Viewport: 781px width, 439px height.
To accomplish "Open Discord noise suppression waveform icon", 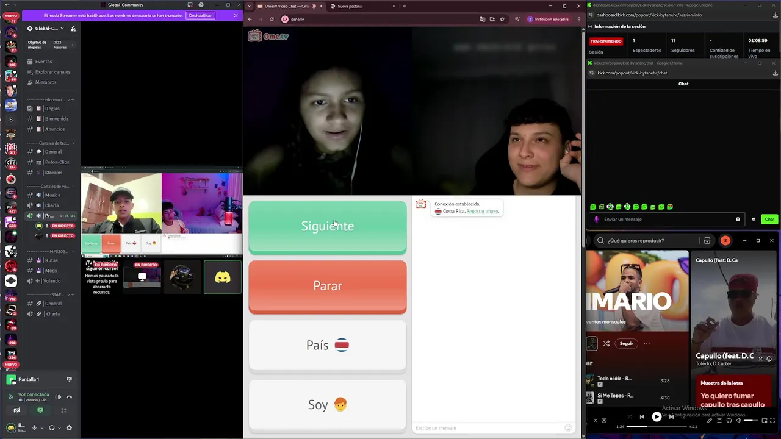I will point(58,397).
